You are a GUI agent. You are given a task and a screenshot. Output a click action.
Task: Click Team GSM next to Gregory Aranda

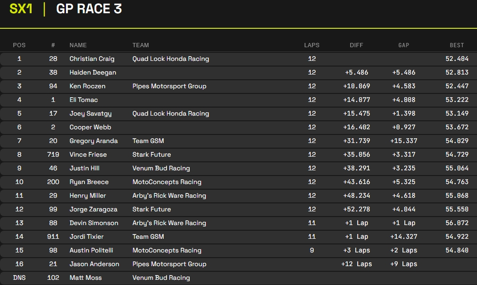(148, 141)
